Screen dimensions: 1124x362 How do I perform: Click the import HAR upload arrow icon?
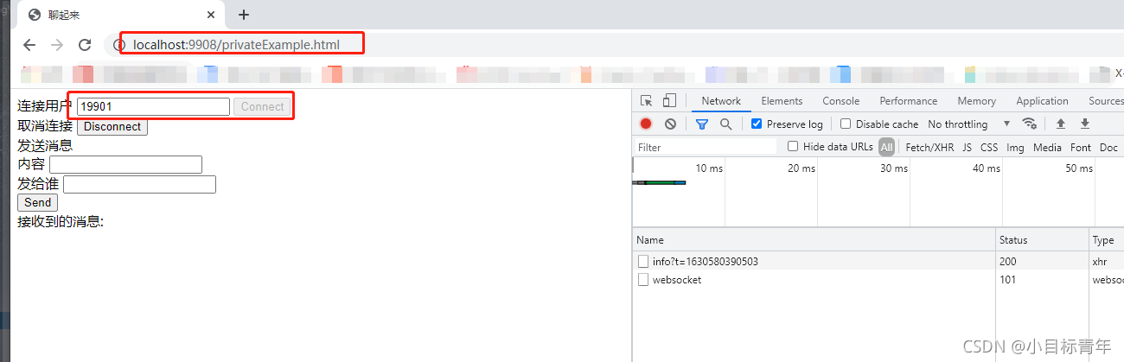1061,124
